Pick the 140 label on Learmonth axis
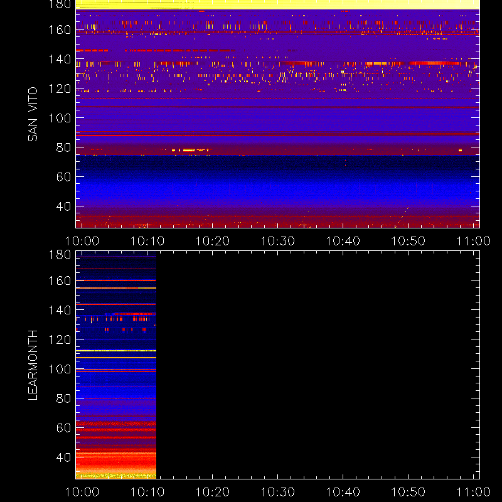The height and width of the screenshot is (502, 502). 60,310
